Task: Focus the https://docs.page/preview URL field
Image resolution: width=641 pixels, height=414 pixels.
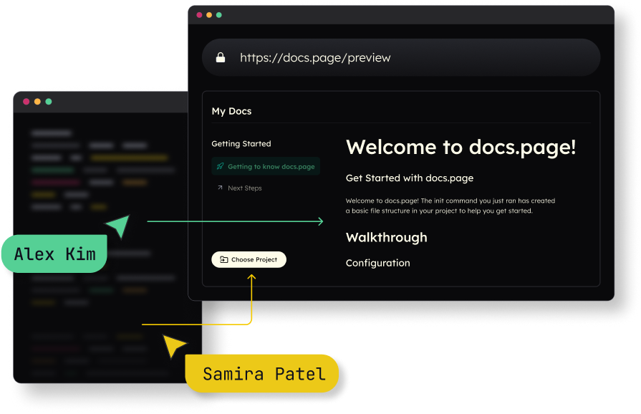Action: [x=401, y=57]
